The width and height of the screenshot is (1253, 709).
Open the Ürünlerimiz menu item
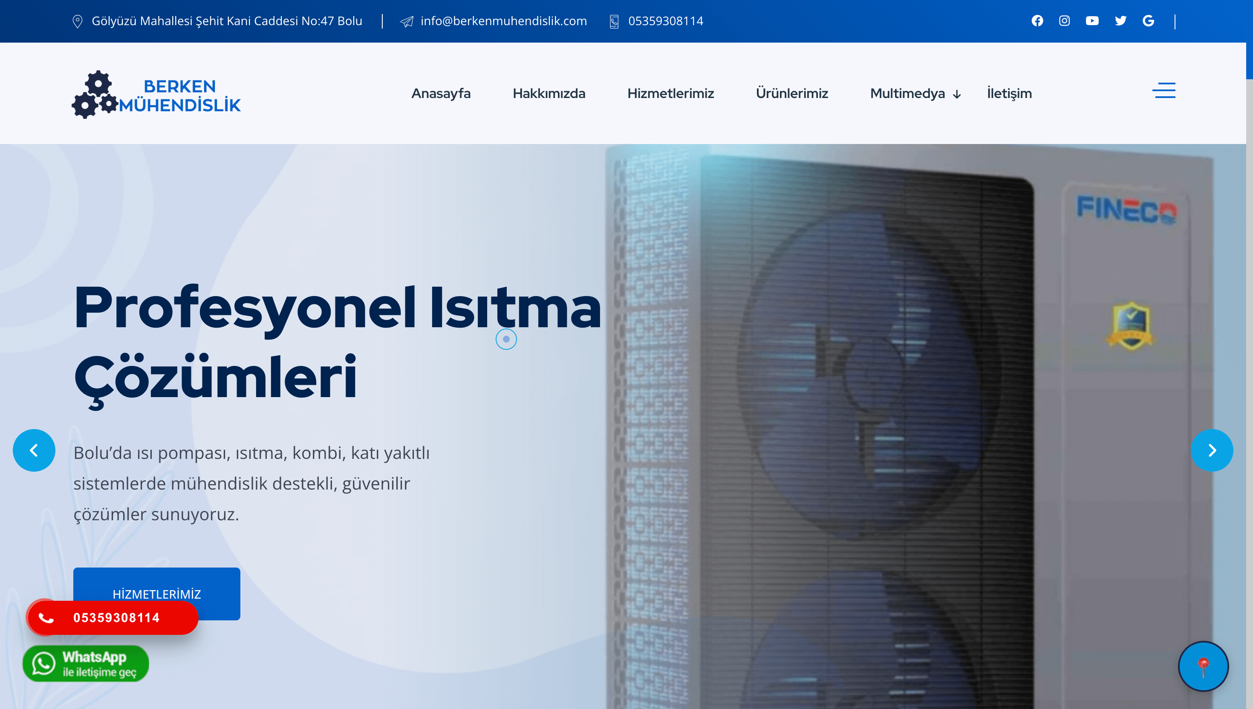[792, 93]
